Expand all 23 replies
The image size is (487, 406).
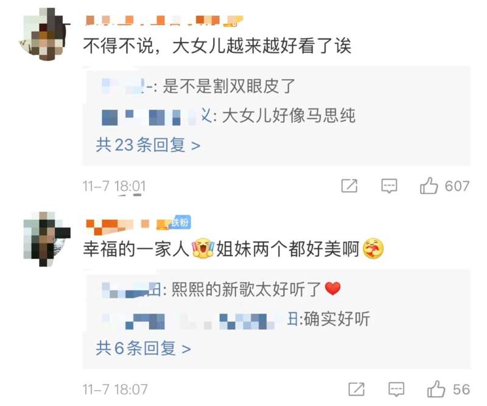click(x=148, y=145)
